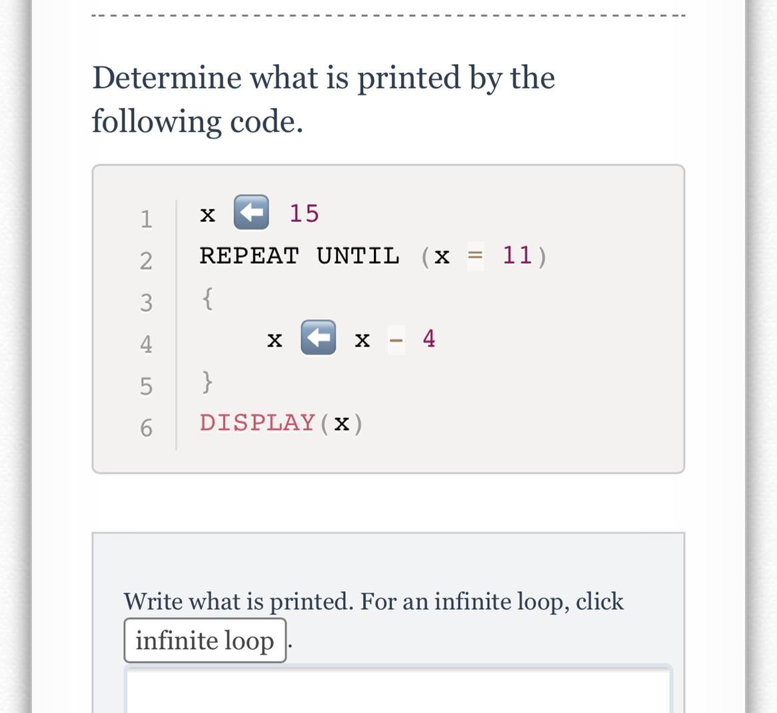Click the 'Determine what is printed' heading
The height and width of the screenshot is (713, 777).
tap(324, 99)
